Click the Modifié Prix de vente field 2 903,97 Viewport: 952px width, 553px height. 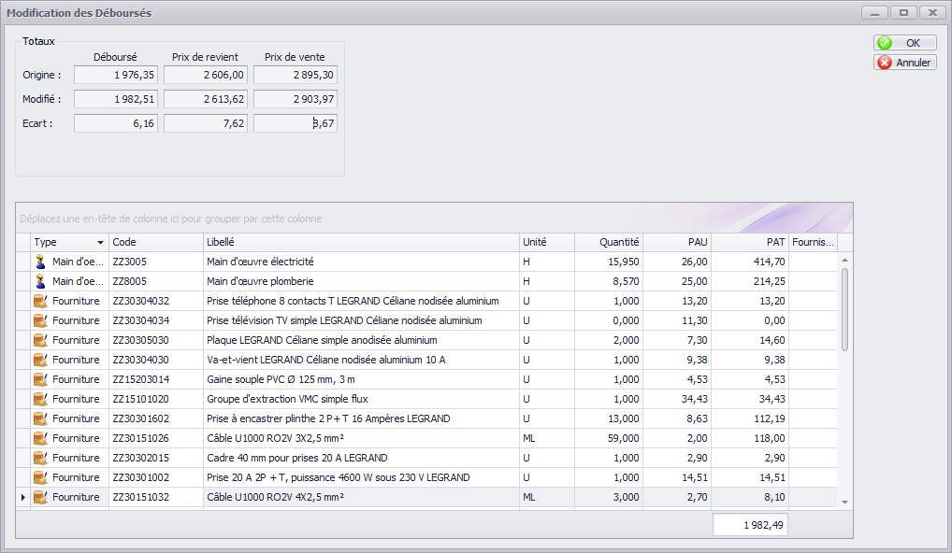point(296,99)
